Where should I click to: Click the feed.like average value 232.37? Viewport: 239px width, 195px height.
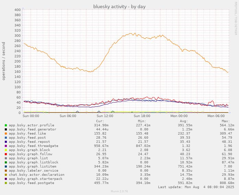[184, 134]
